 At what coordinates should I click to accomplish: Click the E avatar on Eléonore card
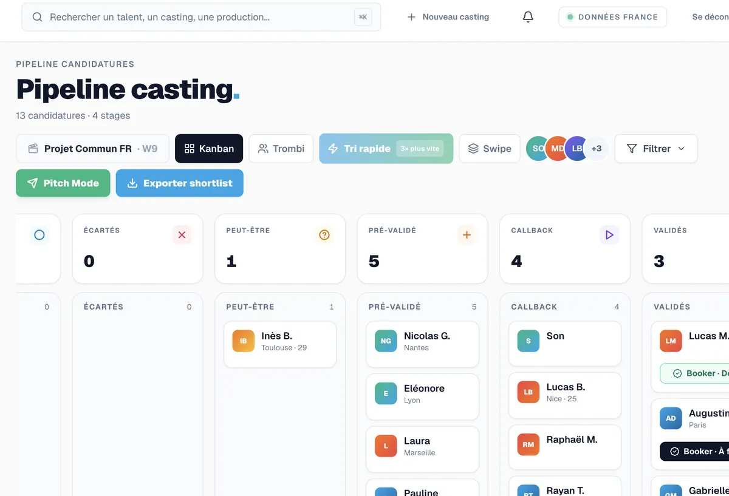(386, 393)
